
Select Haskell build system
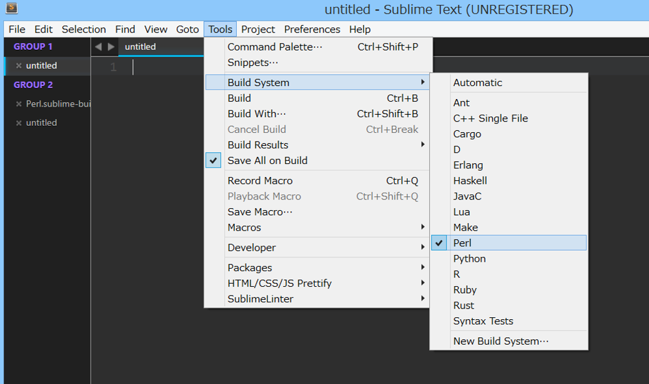click(x=508, y=181)
